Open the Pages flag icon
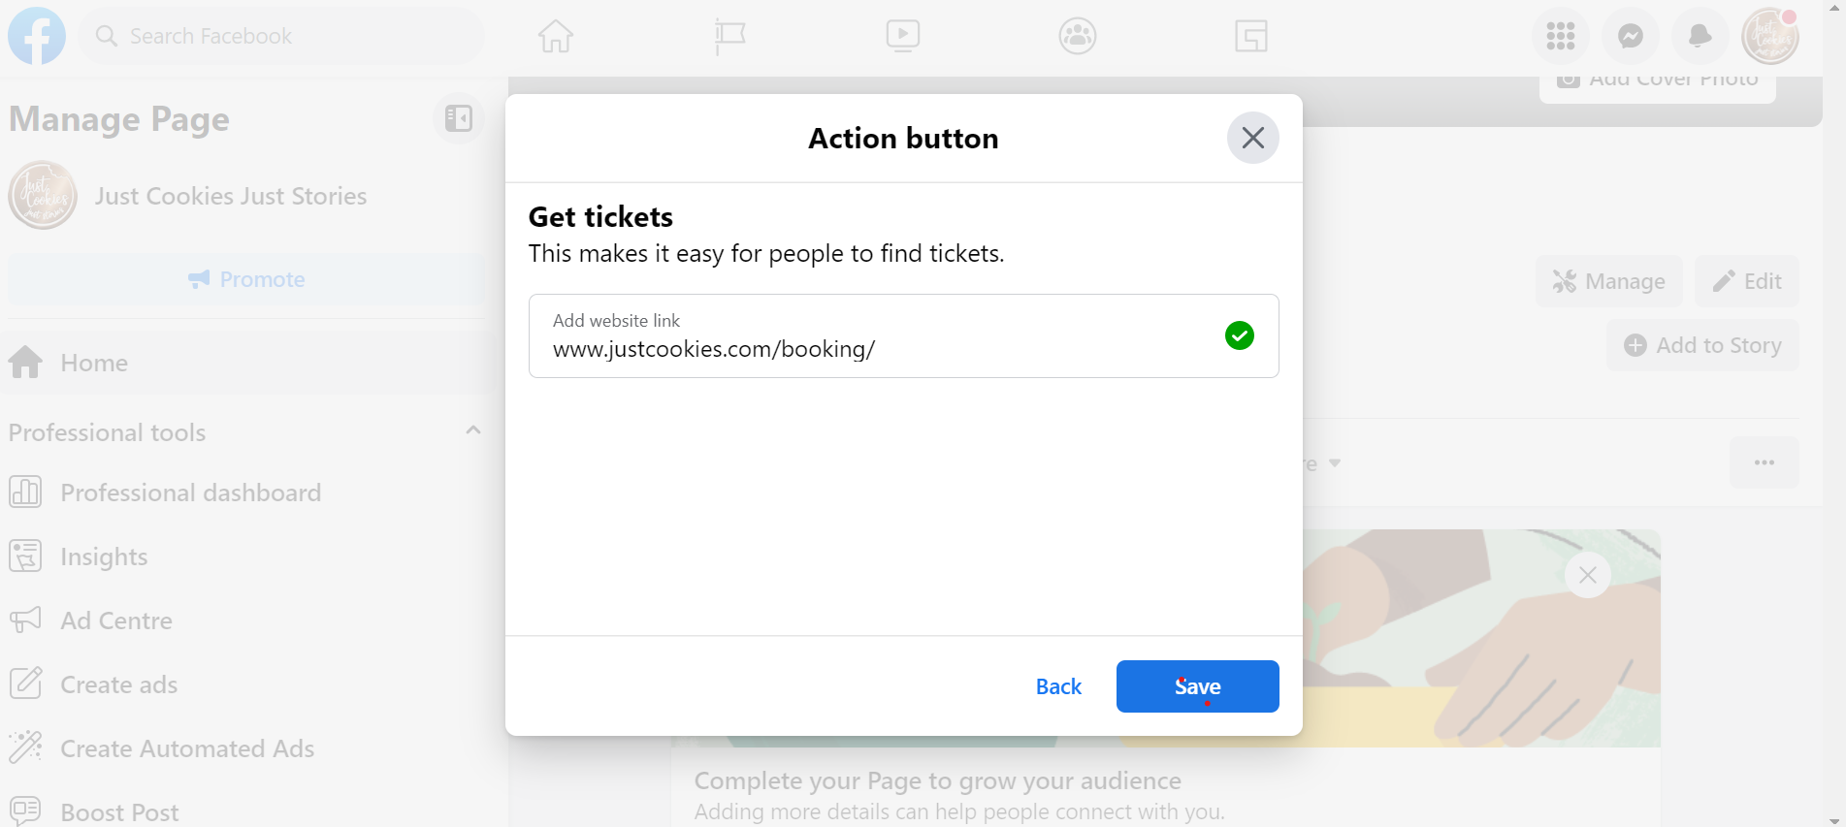Screen dimensions: 1846x827 [729, 36]
